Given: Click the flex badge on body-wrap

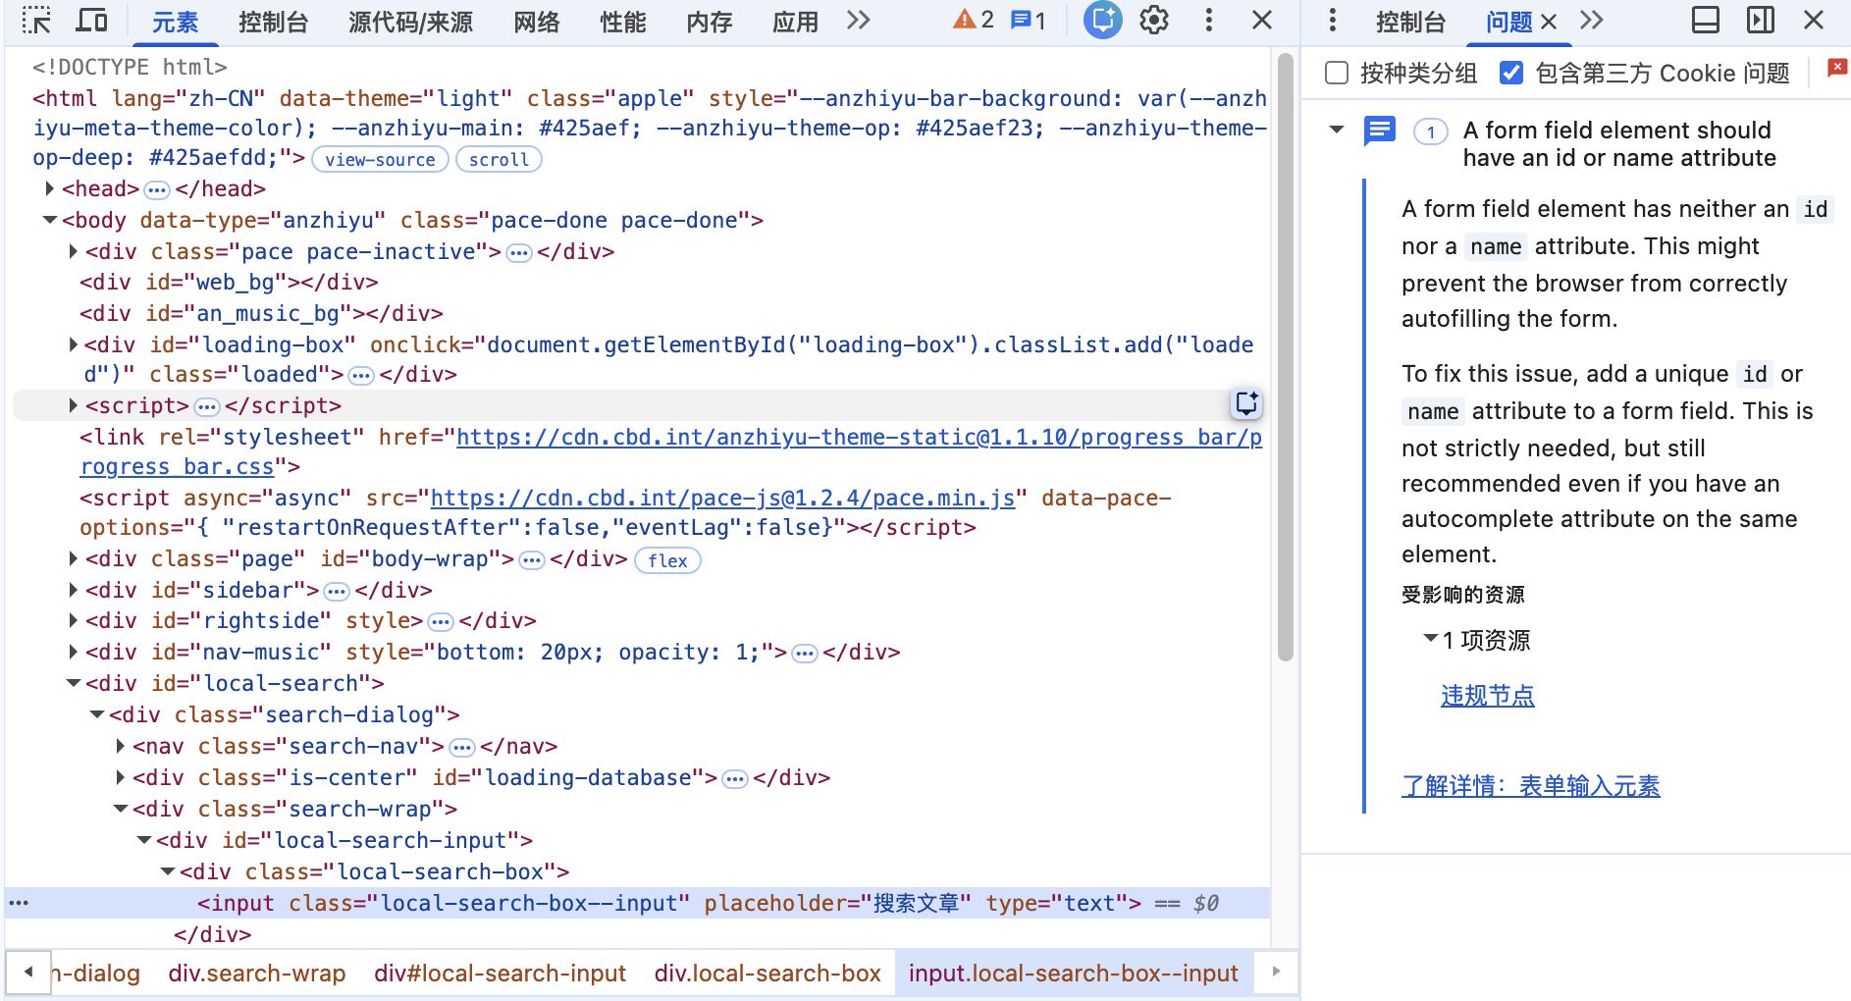Looking at the screenshot, I should click(x=667, y=560).
